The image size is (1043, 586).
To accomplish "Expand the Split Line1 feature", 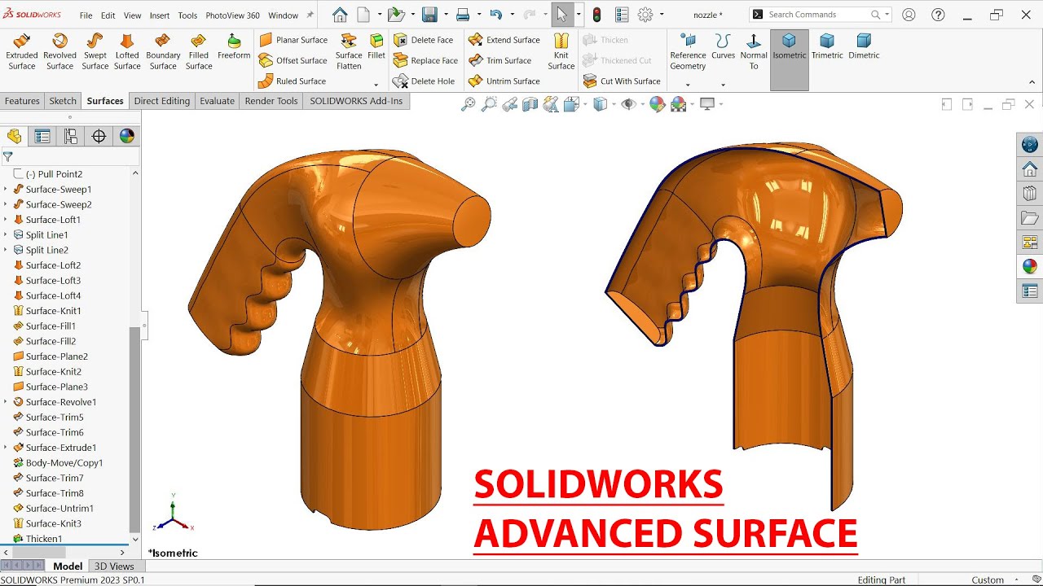I will coord(6,235).
